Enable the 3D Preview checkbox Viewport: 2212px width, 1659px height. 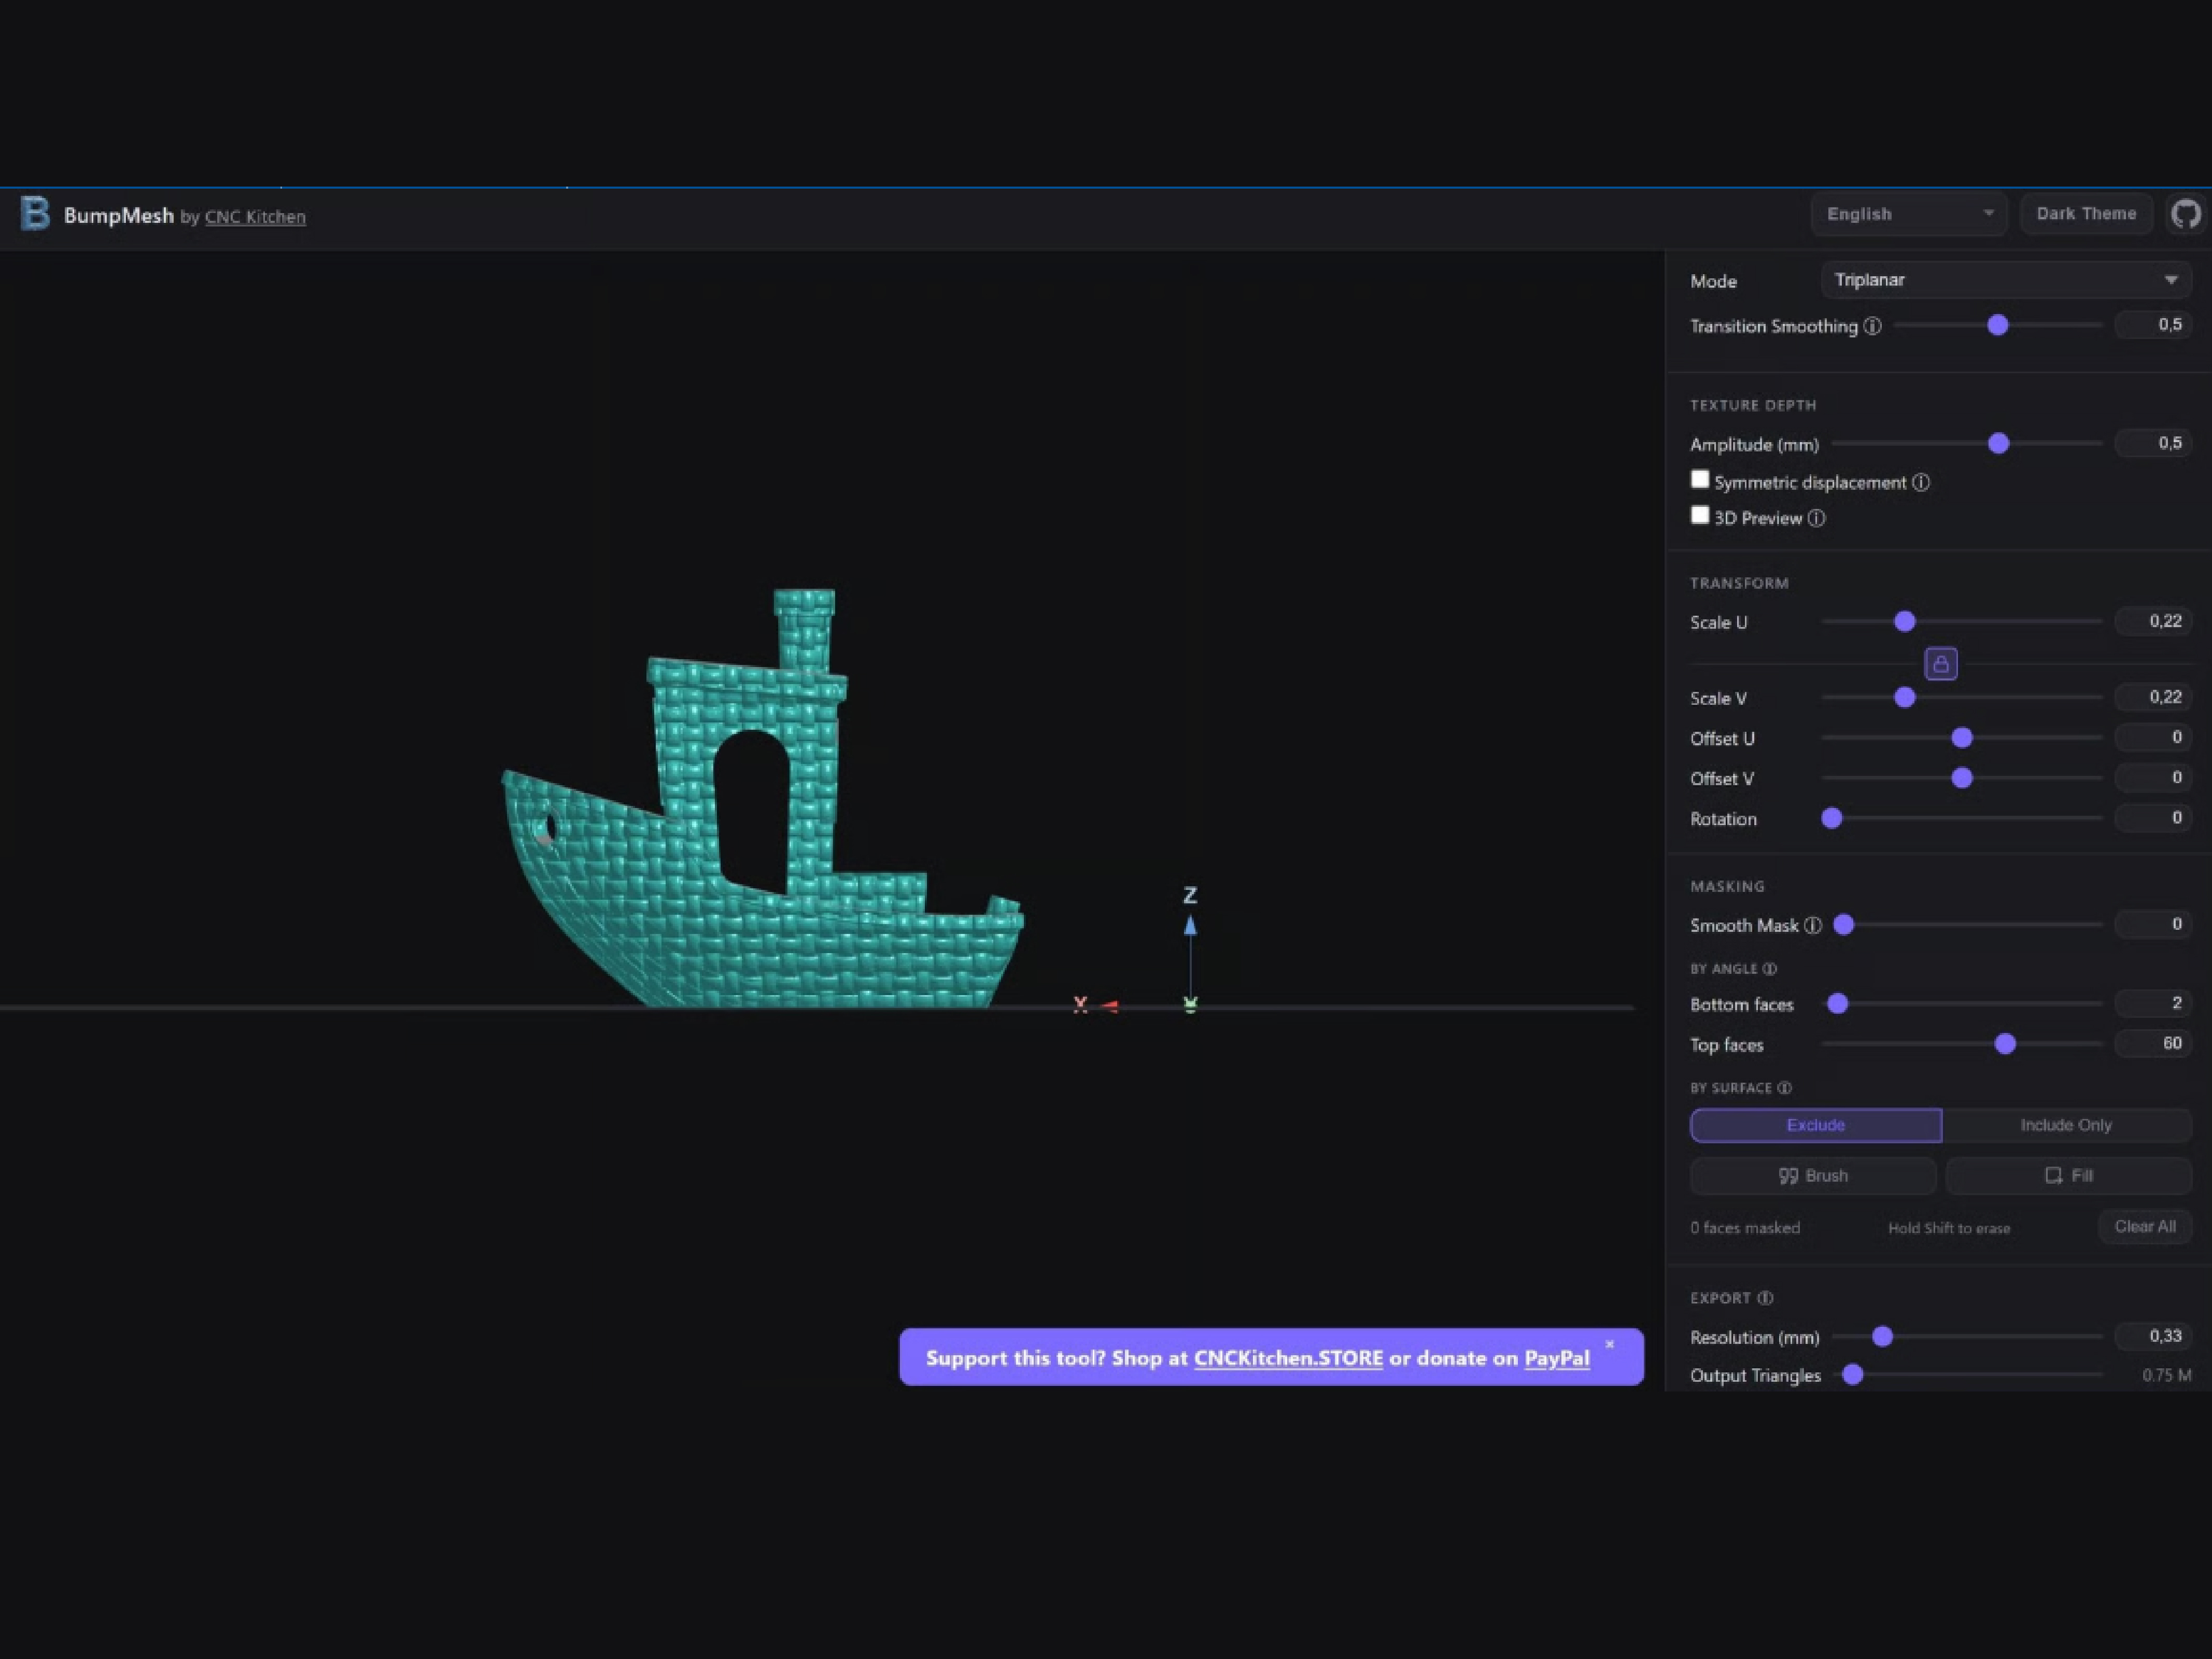coord(1699,516)
